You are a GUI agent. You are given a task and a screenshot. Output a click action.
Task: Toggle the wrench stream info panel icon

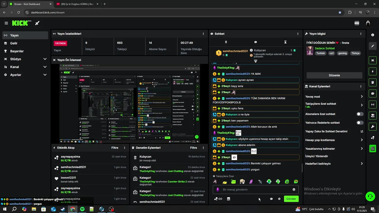click(x=372, y=127)
